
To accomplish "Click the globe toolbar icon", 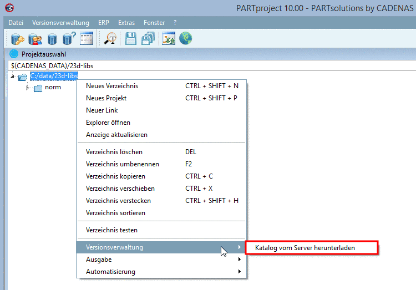I will [185, 38].
